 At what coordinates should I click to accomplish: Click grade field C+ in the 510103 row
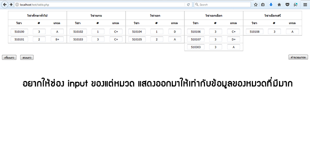(x=116, y=39)
